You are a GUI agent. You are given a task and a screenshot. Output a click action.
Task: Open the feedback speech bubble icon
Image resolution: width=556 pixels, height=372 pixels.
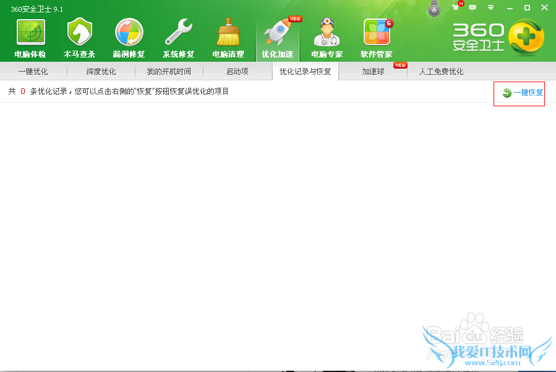pyautogui.click(x=473, y=7)
